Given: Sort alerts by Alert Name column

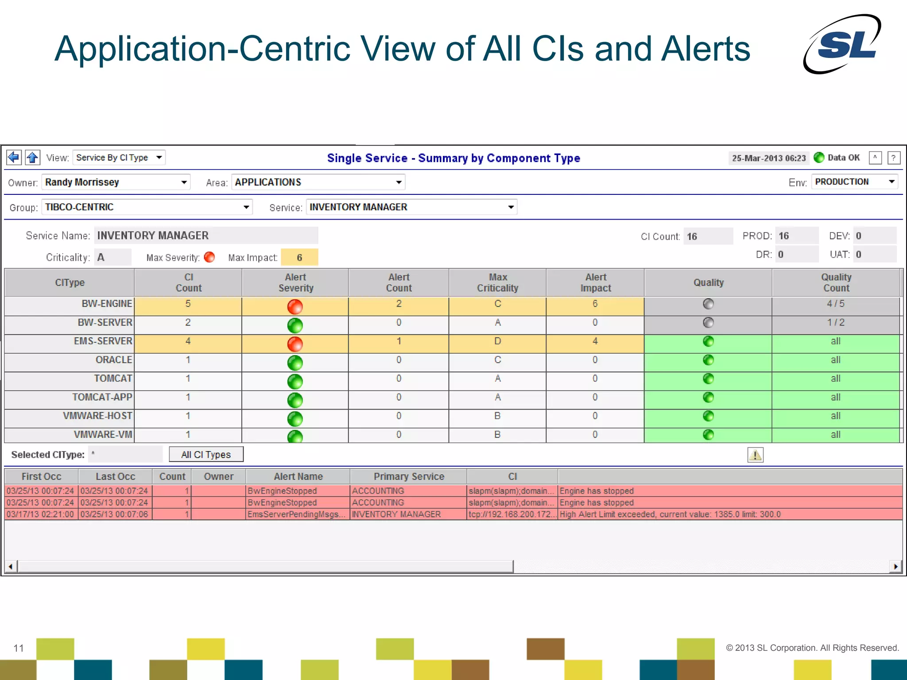Looking at the screenshot, I should tap(298, 476).
